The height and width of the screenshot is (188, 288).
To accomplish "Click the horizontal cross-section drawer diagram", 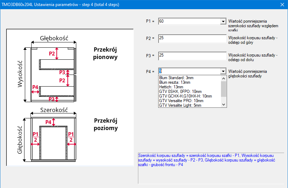I will point(53,137).
